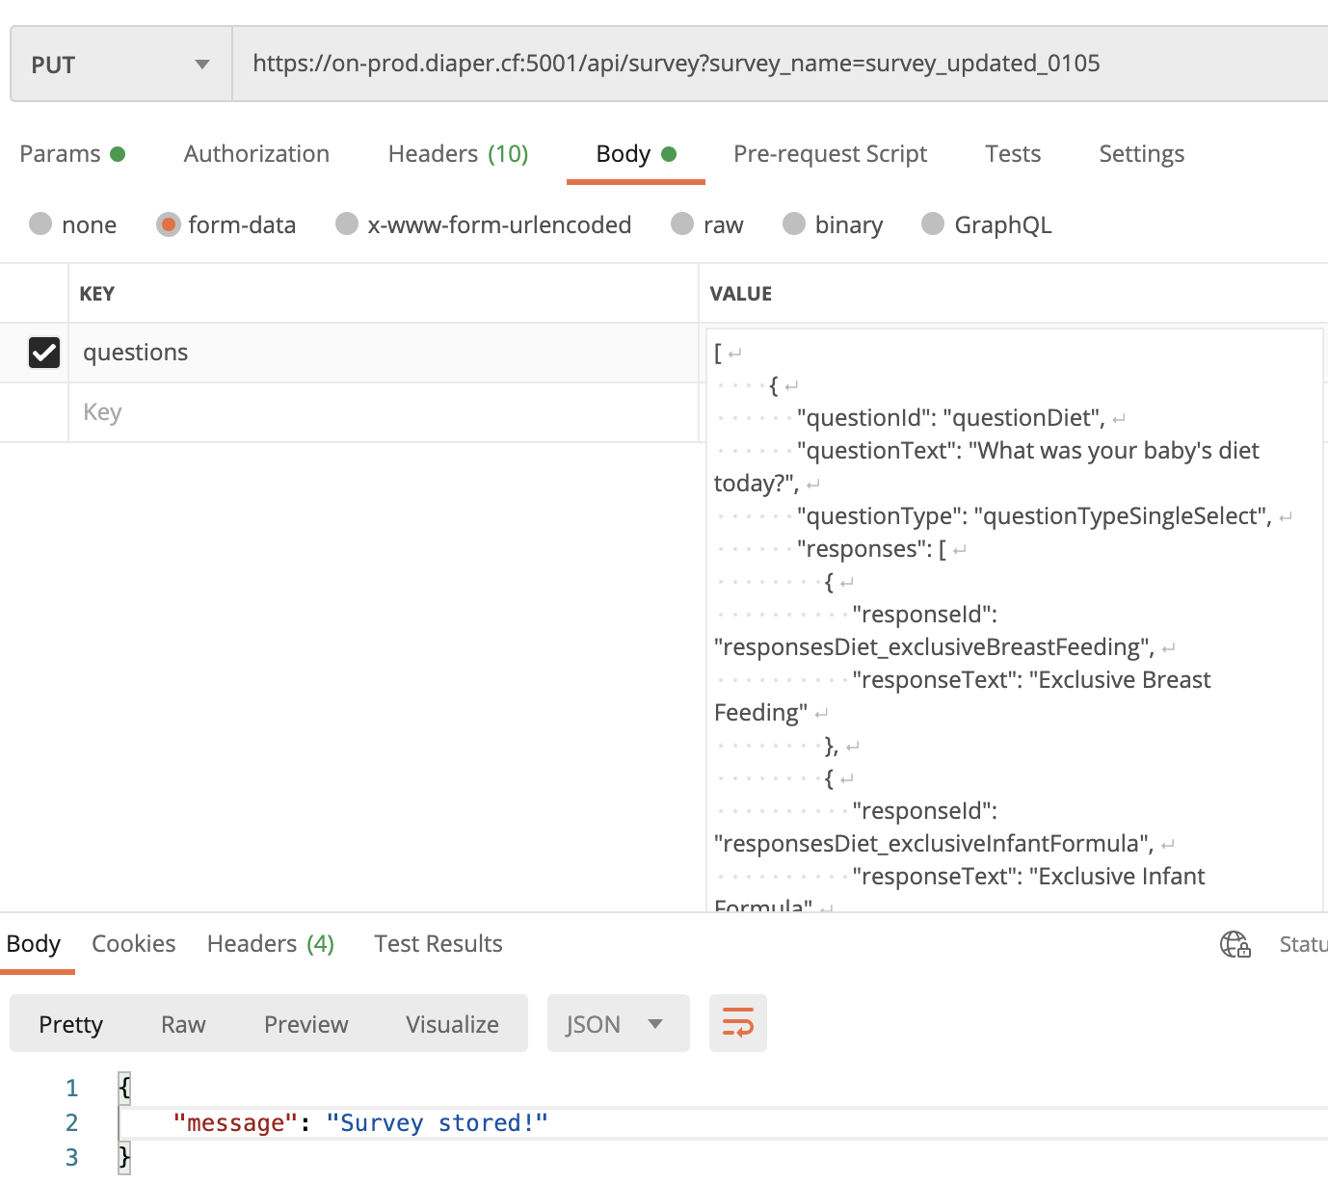
Task: Open the request Headers (10) tab
Action: click(458, 154)
